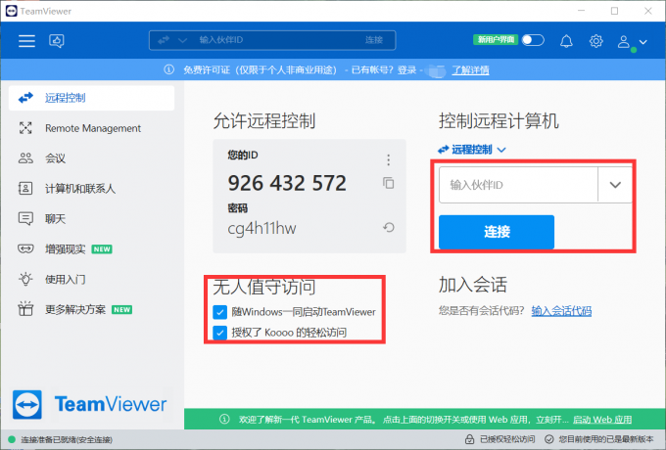Click 已授权轻松访问 status text

pos(507,439)
